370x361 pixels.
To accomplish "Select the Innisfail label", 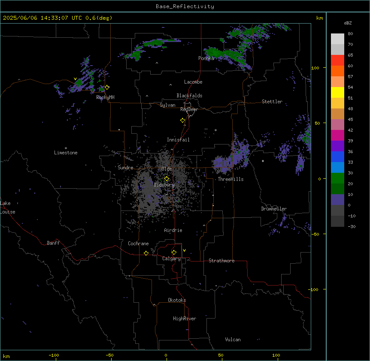I will pyautogui.click(x=178, y=140).
